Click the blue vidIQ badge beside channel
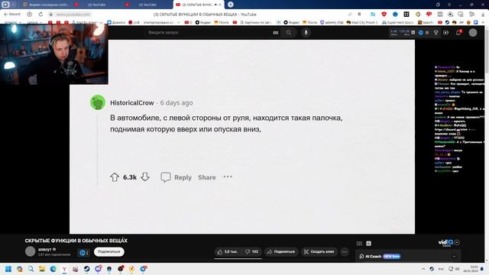Screen dimensions: 489x275 [83, 253]
